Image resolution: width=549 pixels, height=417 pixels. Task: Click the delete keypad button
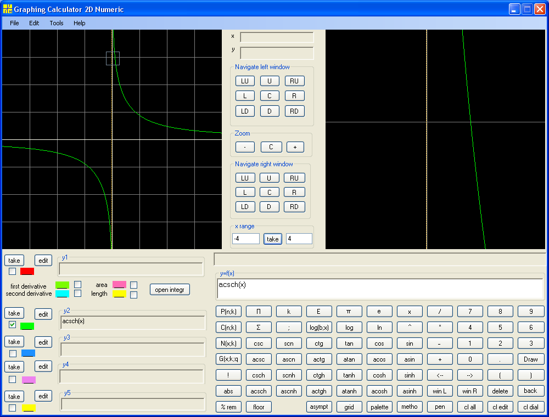[x=500, y=391]
